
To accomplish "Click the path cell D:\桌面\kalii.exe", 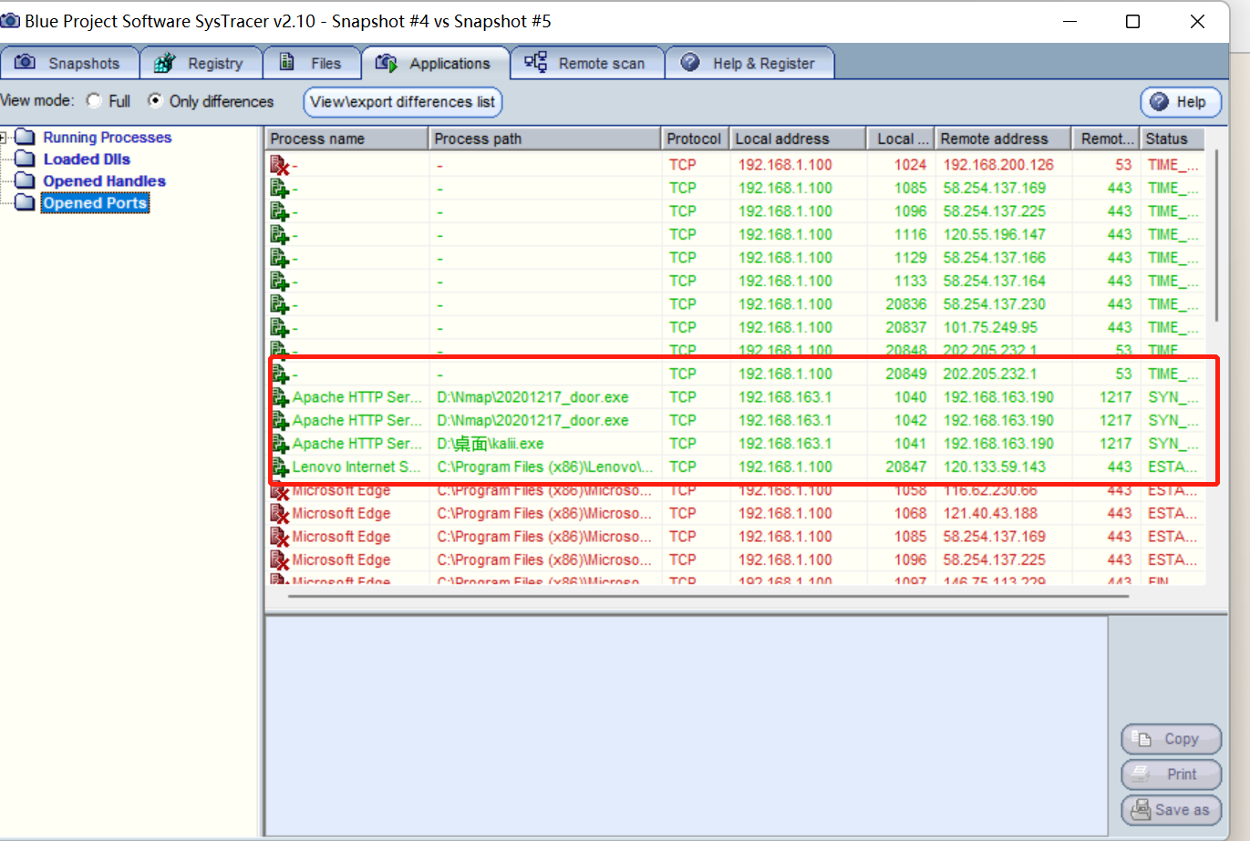I will tap(491, 444).
